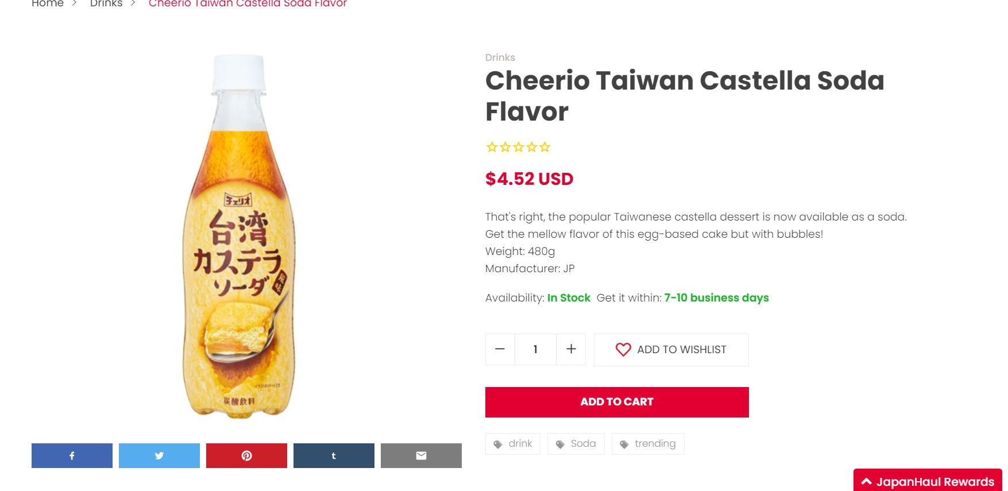
Task: Decrease quantity with minus button
Action: pyautogui.click(x=500, y=349)
